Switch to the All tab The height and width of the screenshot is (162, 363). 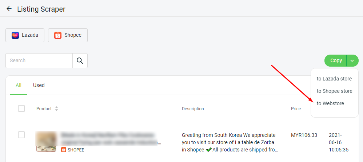click(19, 85)
